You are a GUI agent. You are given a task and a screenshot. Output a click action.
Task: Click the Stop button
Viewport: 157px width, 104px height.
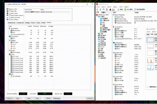(x=18, y=99)
